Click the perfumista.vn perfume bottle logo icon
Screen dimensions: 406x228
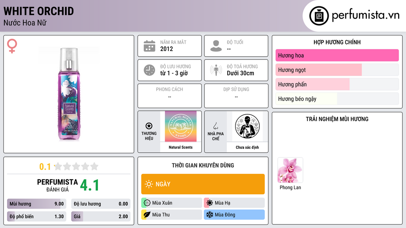pos(319,16)
